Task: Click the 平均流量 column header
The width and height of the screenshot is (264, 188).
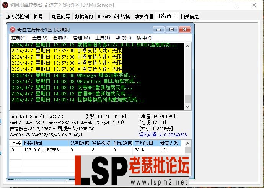Action: pyautogui.click(x=145, y=143)
